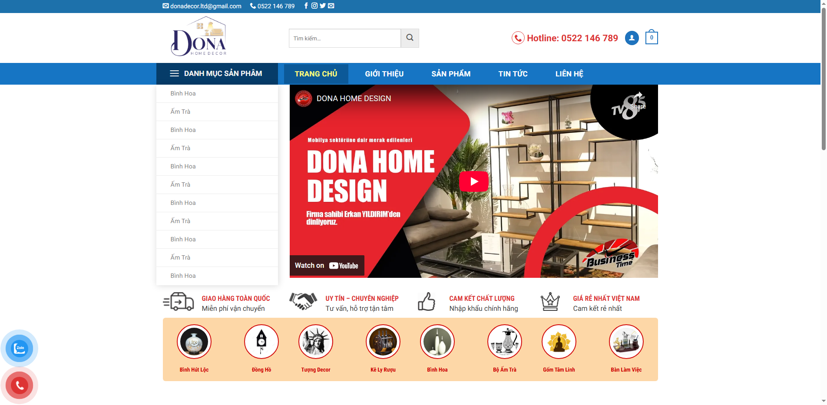Play the Dona Home Design video
827x405 pixels.
(474, 181)
